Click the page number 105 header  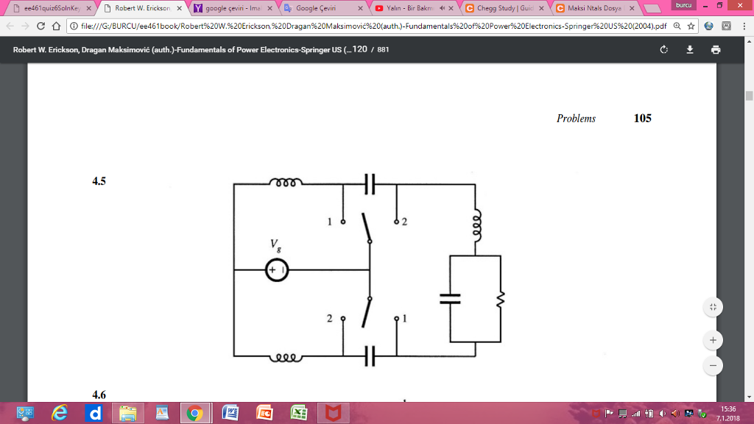pos(642,119)
